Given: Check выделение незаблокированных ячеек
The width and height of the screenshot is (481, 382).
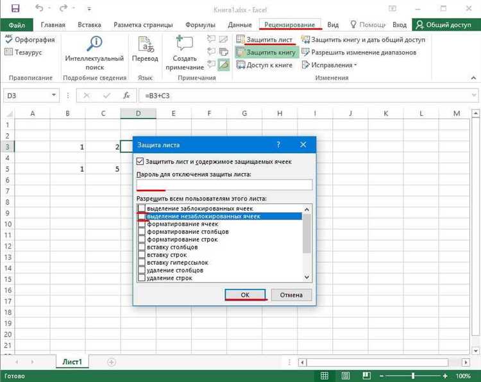Looking at the screenshot, I should [x=142, y=216].
